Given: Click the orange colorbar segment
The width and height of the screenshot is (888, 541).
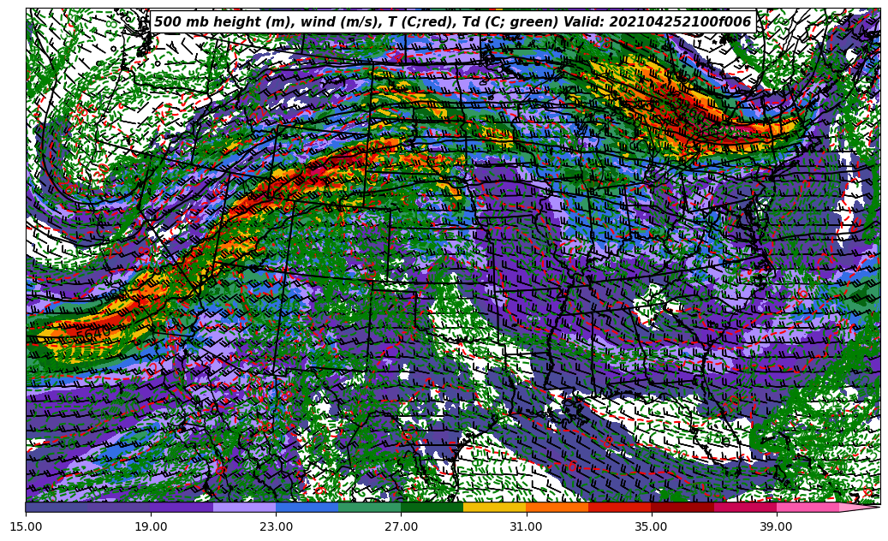Looking at the screenshot, I should tap(557, 507).
